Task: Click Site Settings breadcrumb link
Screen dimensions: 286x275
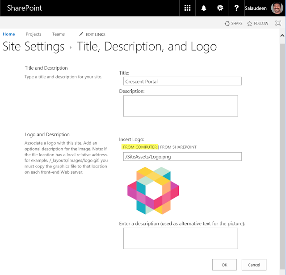Action: (34, 46)
